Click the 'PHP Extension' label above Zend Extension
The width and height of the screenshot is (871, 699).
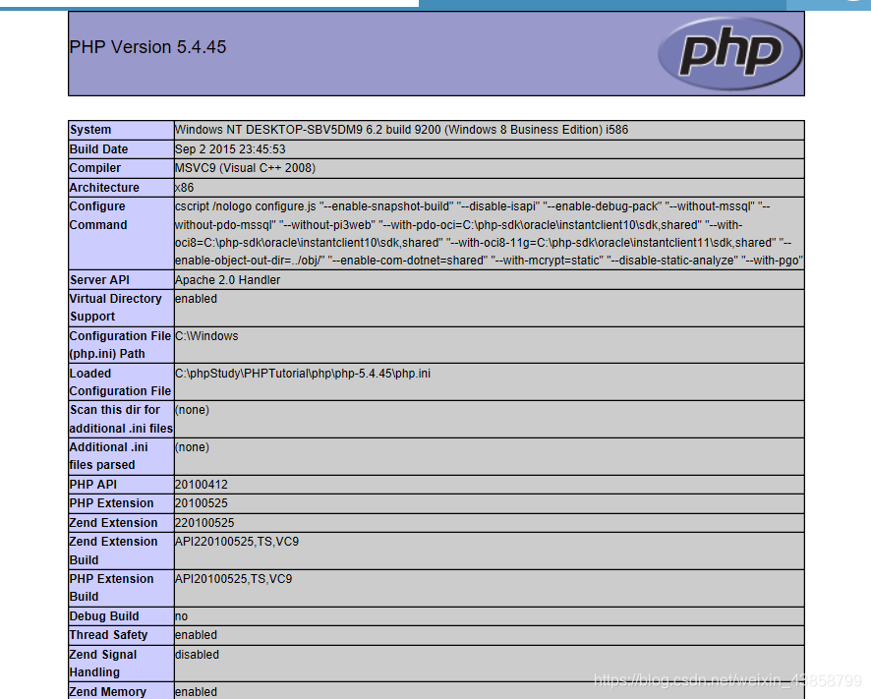[112, 503]
